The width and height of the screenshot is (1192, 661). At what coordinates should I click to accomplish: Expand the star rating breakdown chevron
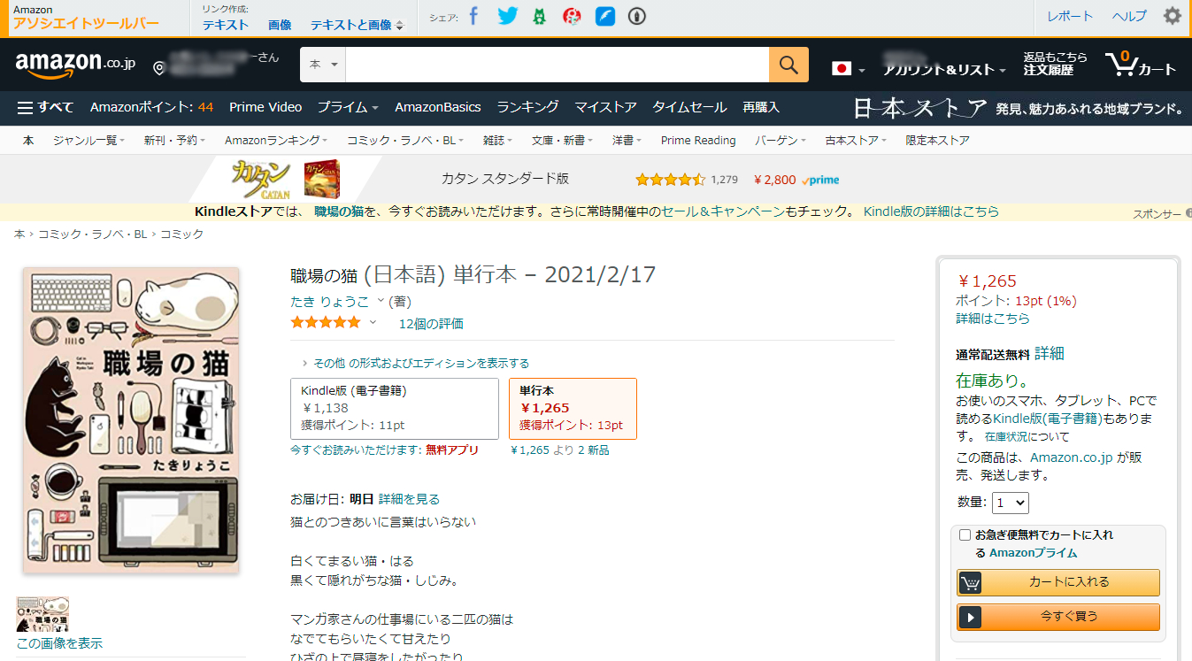[373, 322]
